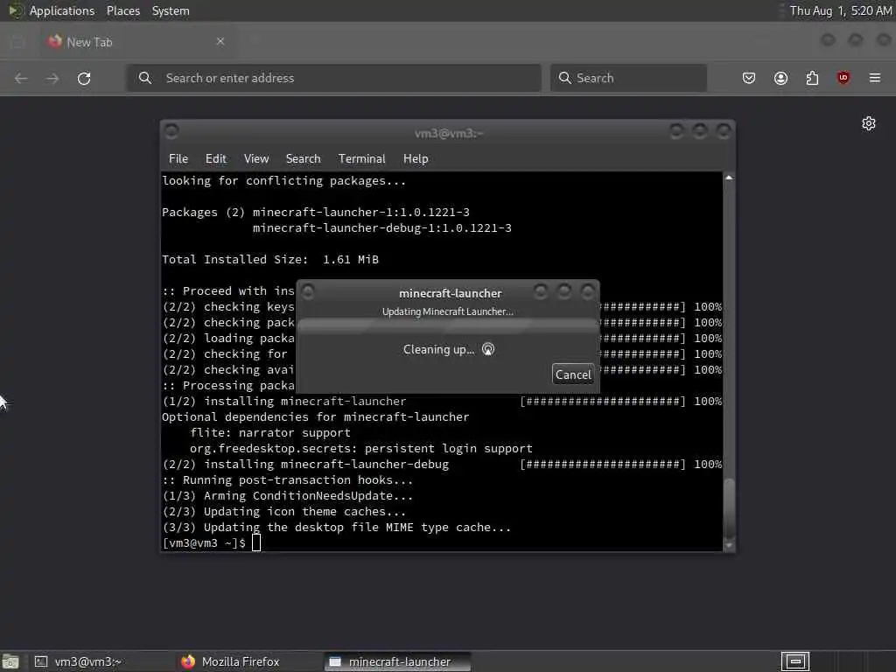Switch to minecraft-launcher taskbar window
Image resolution: width=896 pixels, height=672 pixels.
click(398, 661)
